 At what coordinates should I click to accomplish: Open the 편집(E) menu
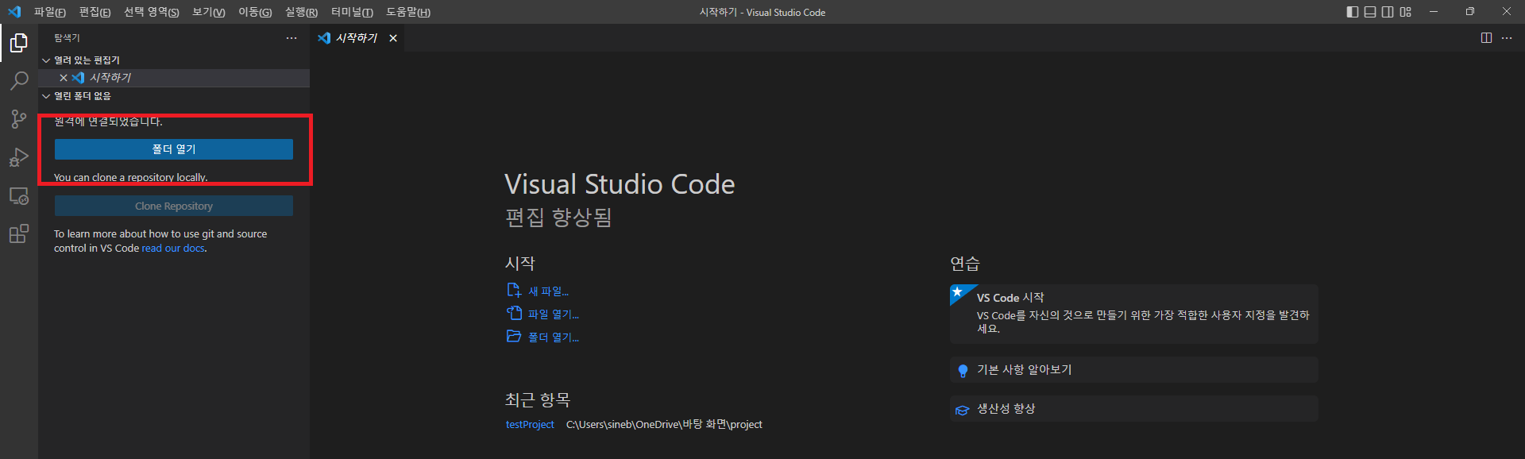tap(95, 12)
